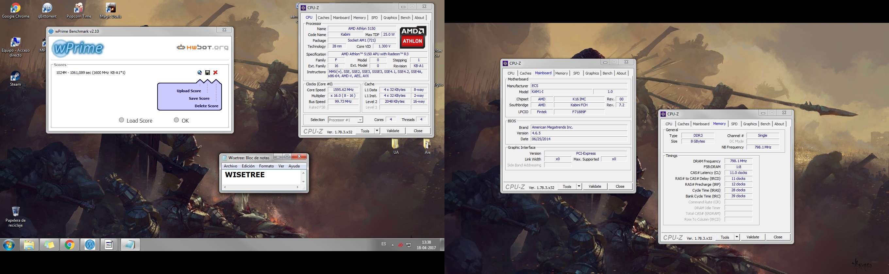Click Notepad horizontal scrollbar right arrow

pyautogui.click(x=297, y=187)
